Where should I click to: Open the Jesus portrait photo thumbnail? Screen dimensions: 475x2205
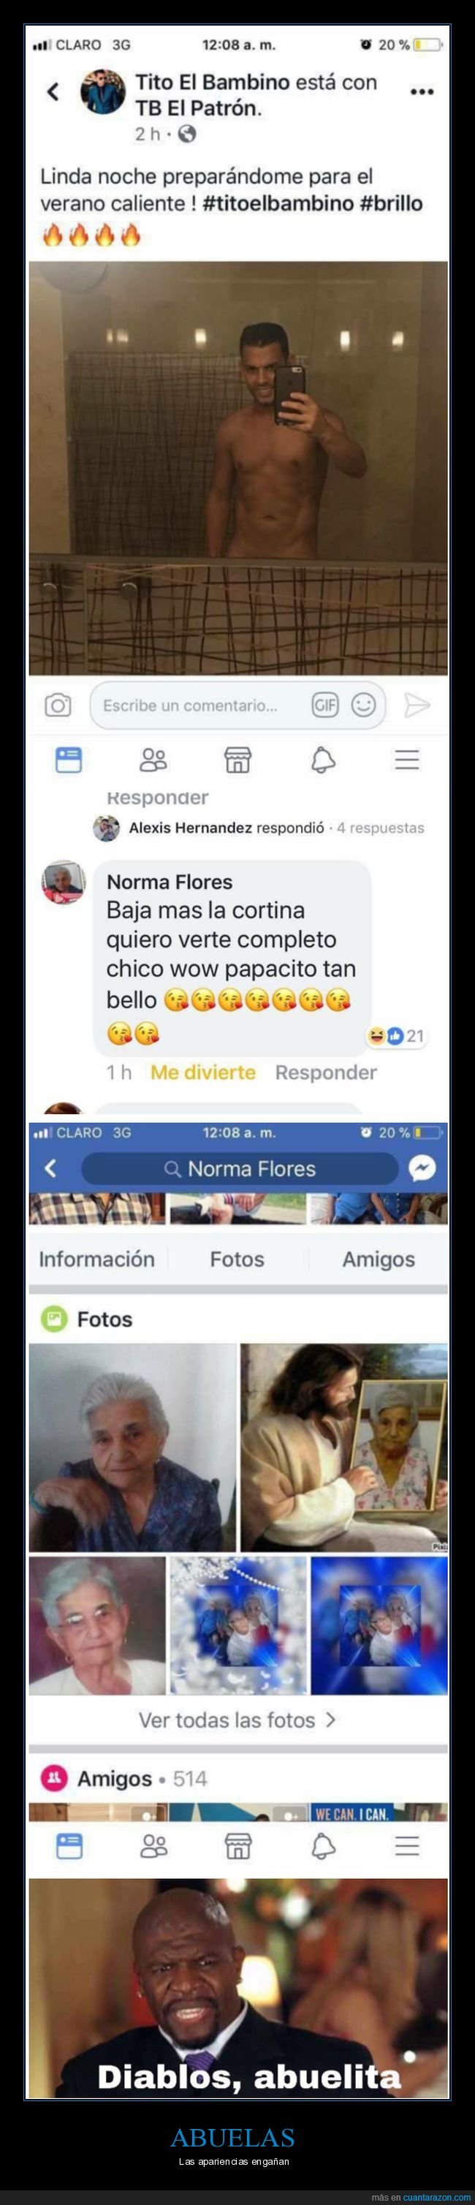pos(343,1447)
